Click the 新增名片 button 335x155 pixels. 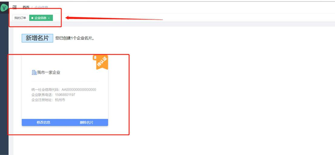point(37,38)
